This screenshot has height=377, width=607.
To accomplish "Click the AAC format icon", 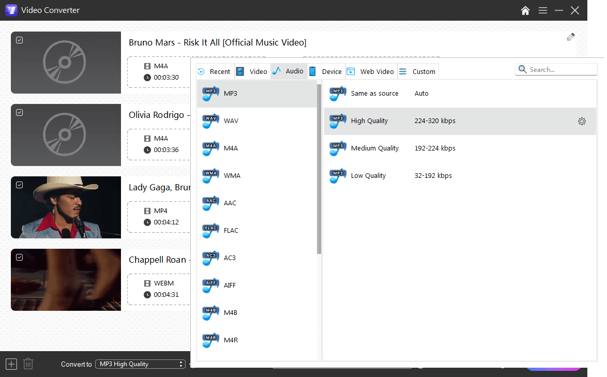I will pyautogui.click(x=210, y=203).
